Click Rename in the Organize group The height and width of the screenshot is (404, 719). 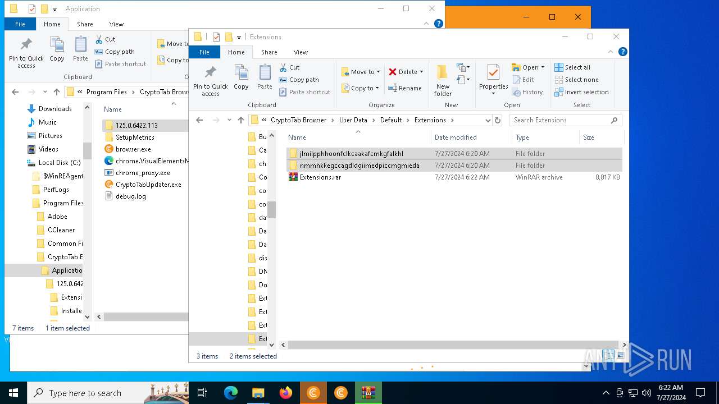405,88
